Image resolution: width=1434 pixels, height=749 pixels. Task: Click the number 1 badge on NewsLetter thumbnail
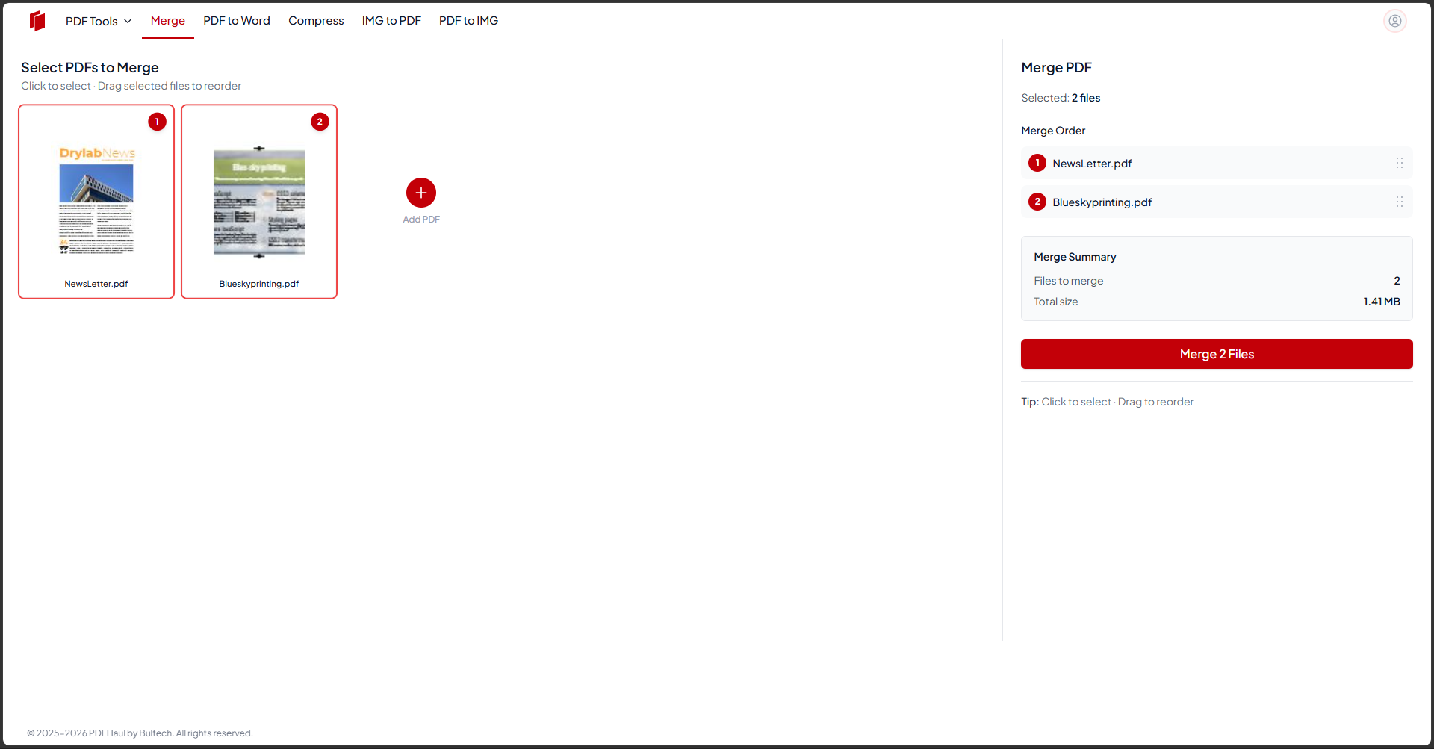click(x=157, y=122)
